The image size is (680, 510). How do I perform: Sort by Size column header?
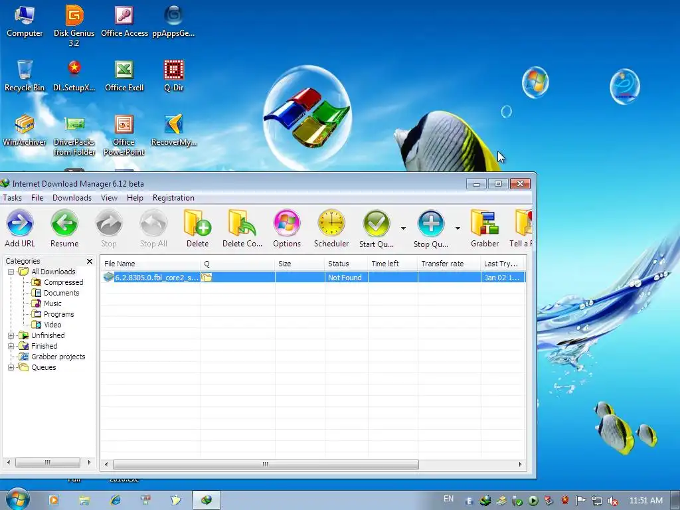tap(299, 264)
